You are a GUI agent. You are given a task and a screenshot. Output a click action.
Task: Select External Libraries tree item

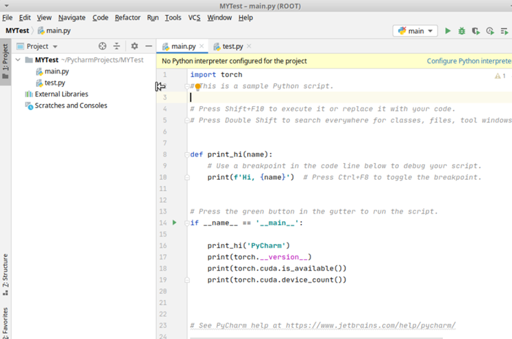coord(61,94)
